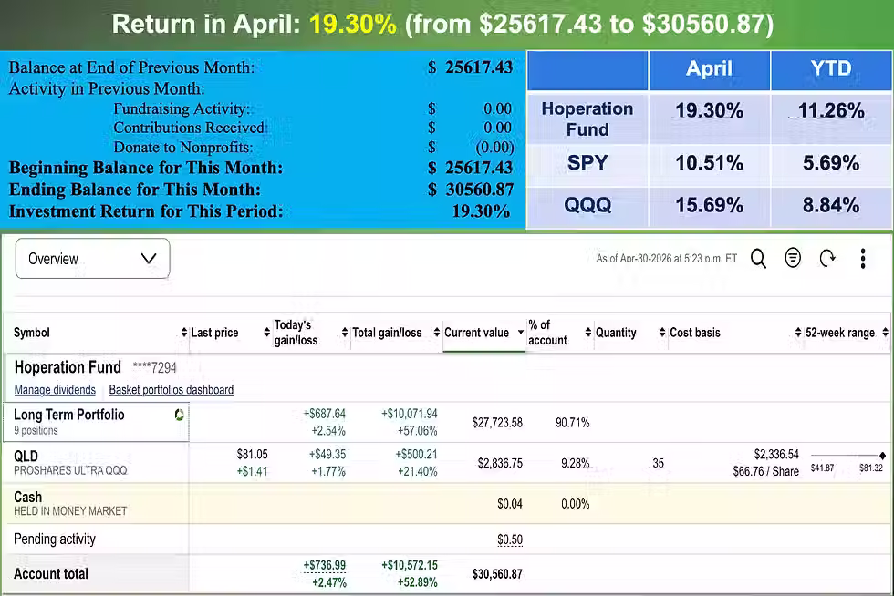Refresh positions with the reload icon

[827, 259]
